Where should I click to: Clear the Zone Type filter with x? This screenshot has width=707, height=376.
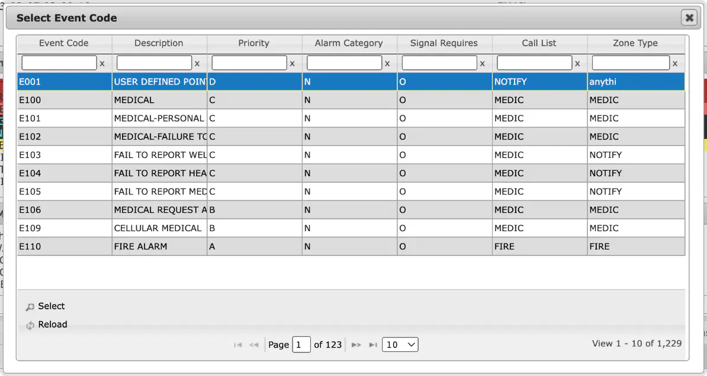click(675, 63)
